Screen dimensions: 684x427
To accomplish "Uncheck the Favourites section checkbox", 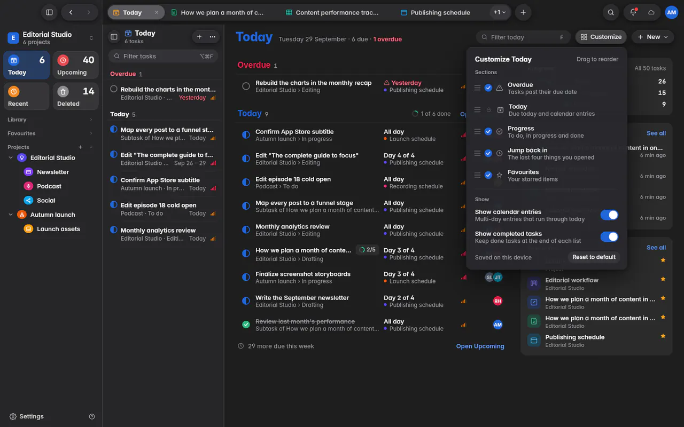I will (x=488, y=176).
